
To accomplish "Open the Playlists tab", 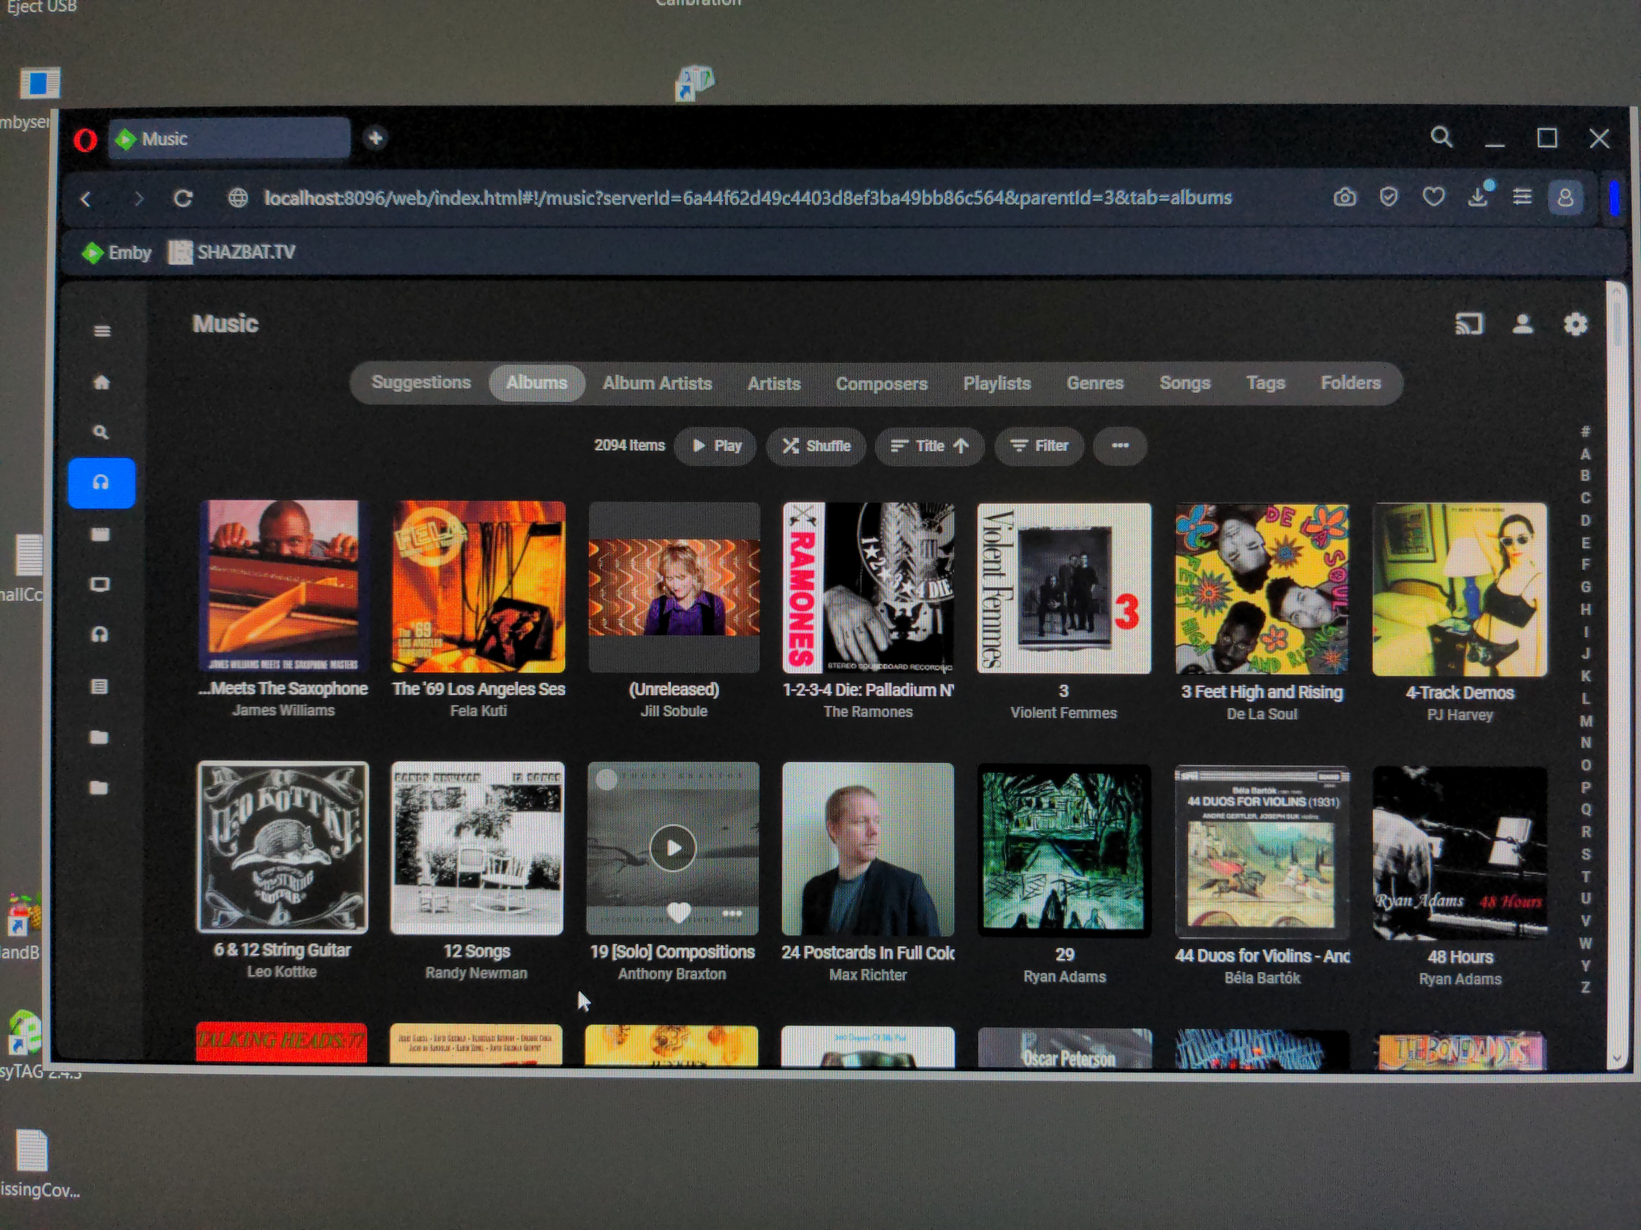I will (x=997, y=384).
